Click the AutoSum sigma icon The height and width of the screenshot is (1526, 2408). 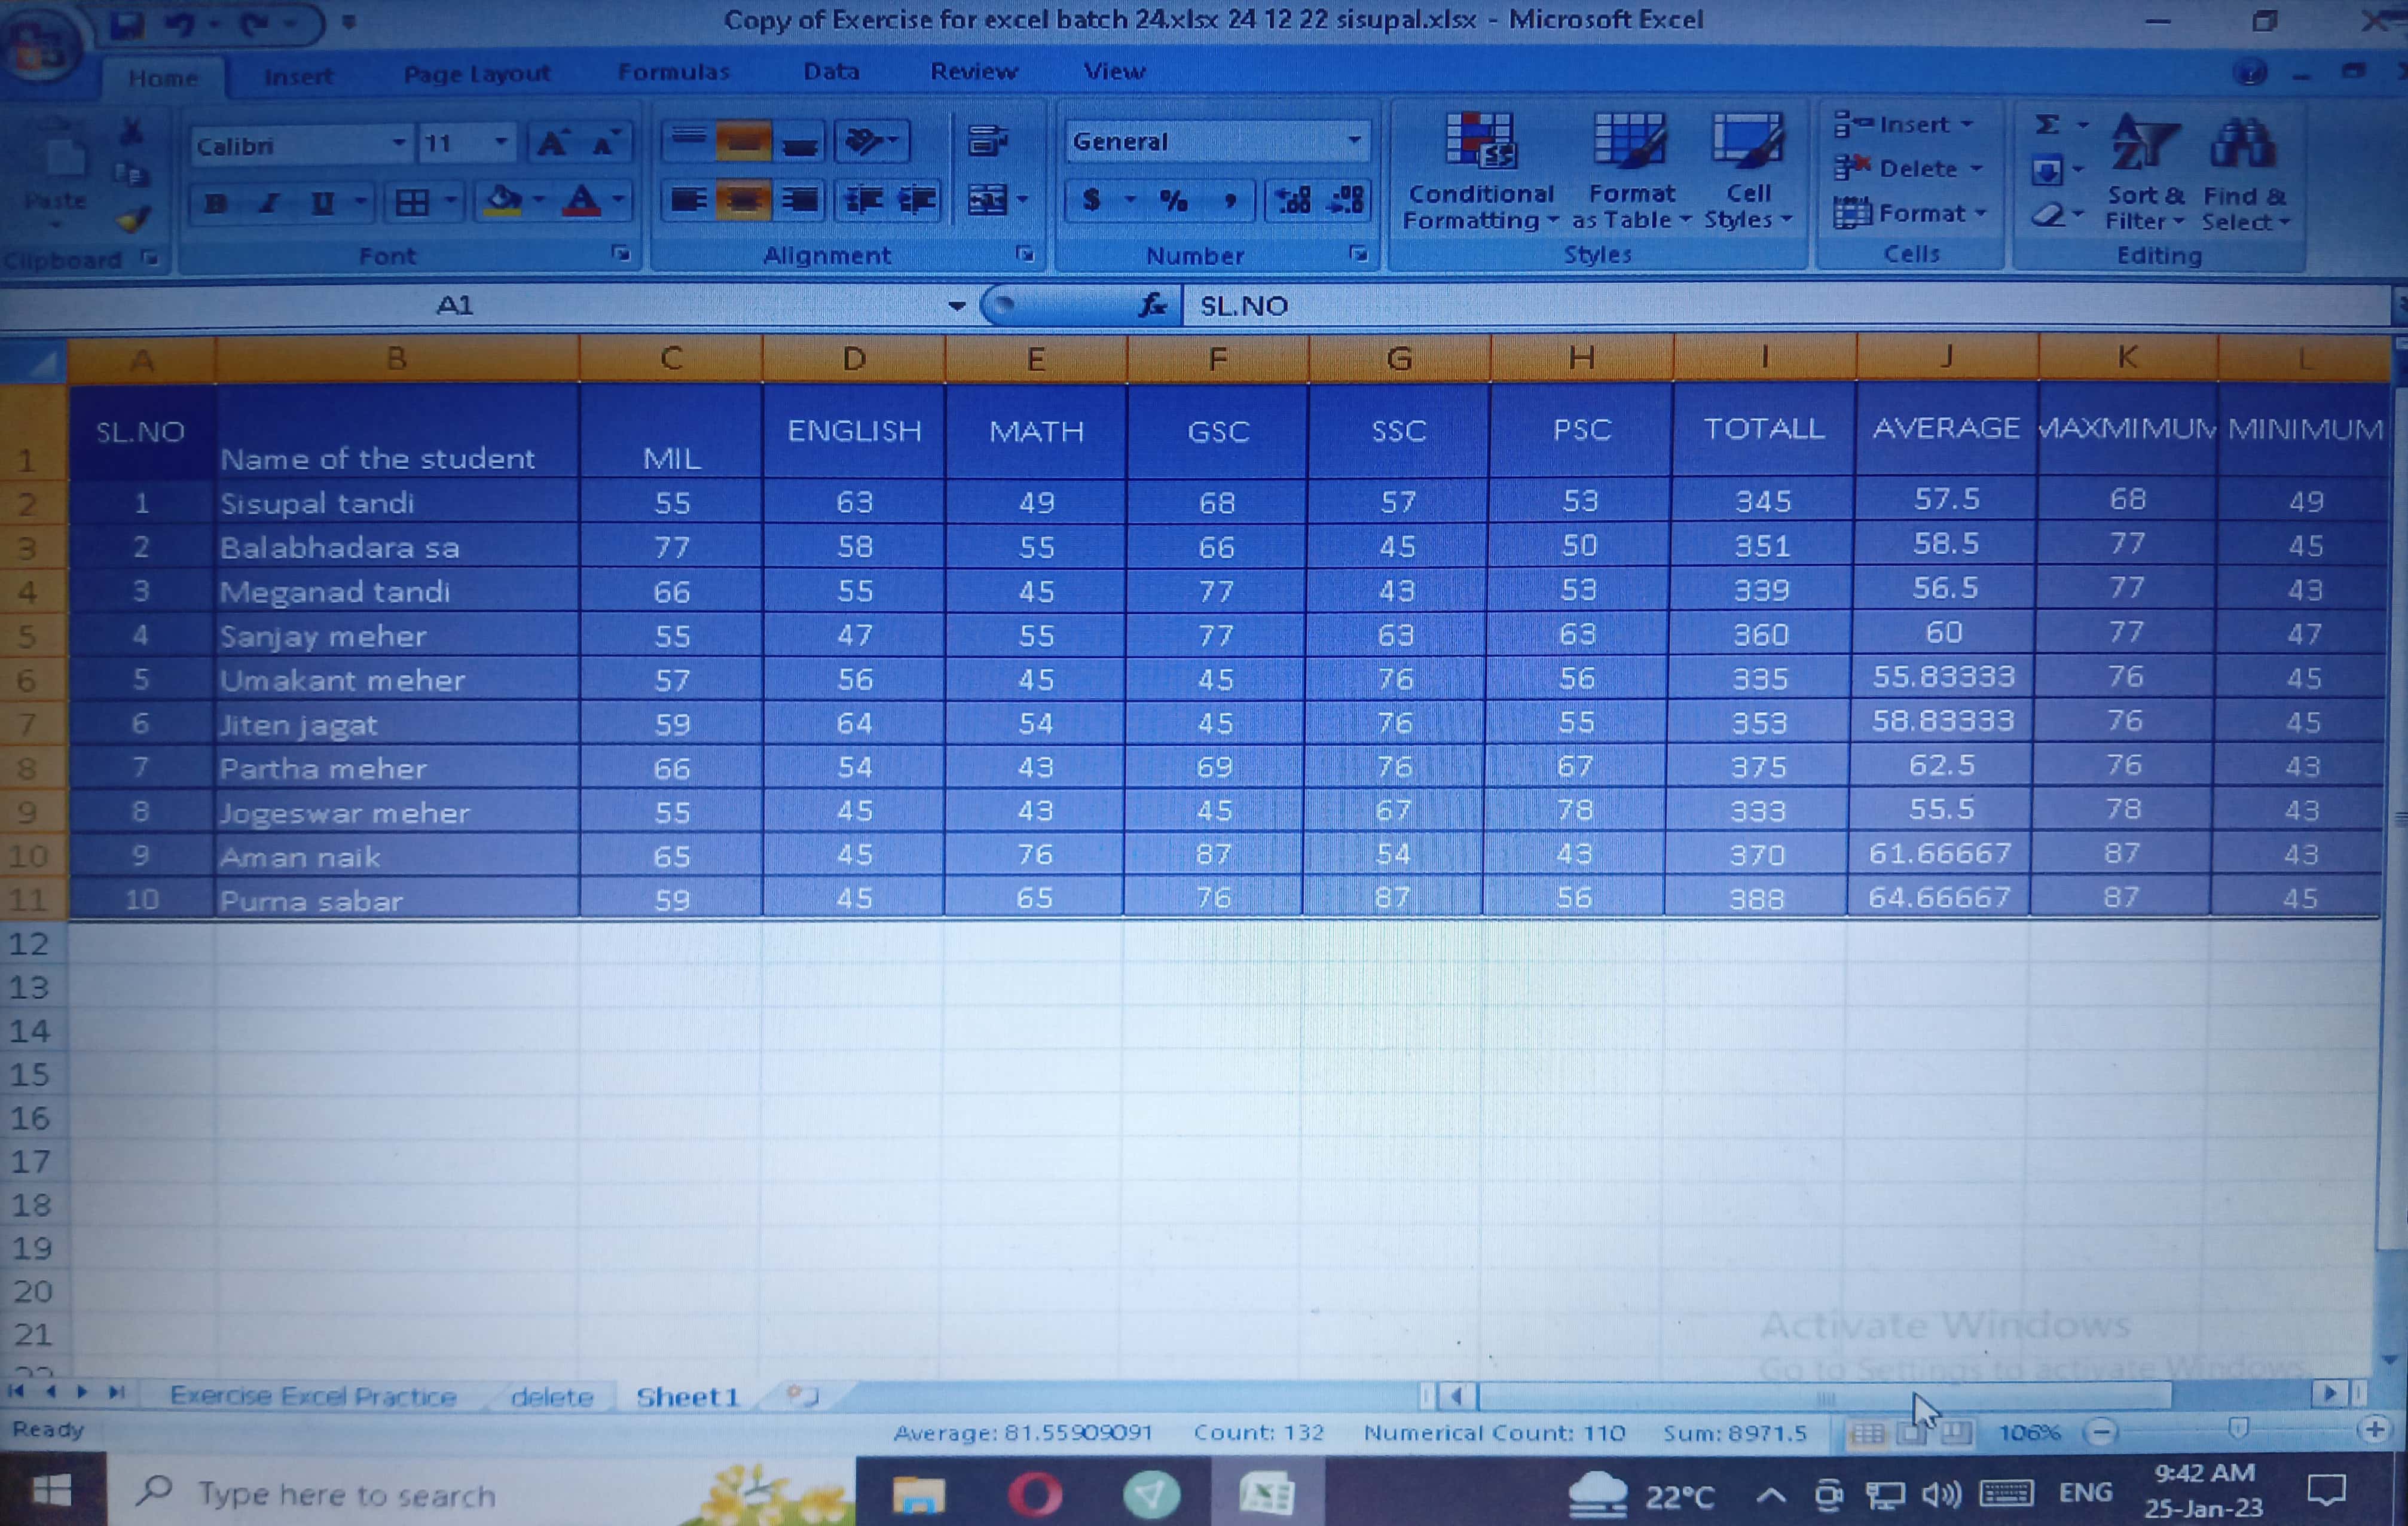(x=2047, y=125)
